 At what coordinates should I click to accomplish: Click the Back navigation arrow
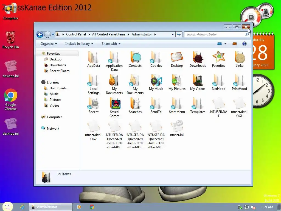(x=40, y=34)
